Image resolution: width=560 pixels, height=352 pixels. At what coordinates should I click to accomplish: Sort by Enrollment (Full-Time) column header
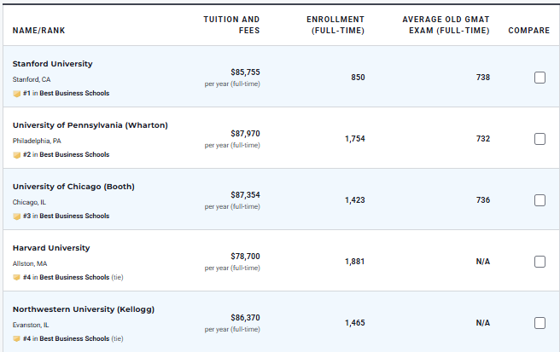(335, 25)
